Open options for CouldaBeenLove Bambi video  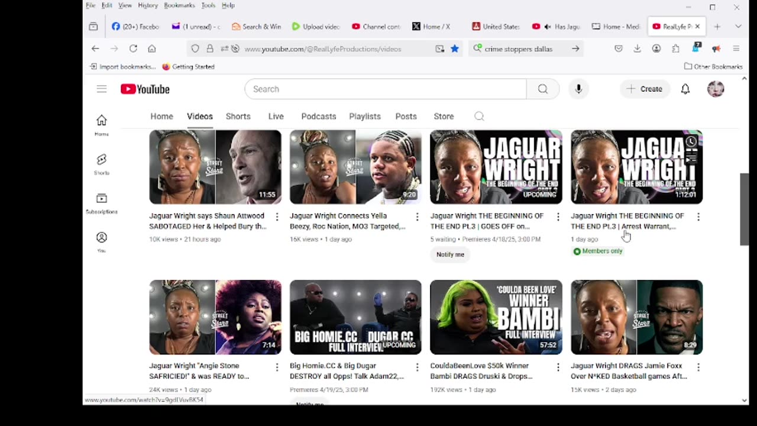point(558,367)
